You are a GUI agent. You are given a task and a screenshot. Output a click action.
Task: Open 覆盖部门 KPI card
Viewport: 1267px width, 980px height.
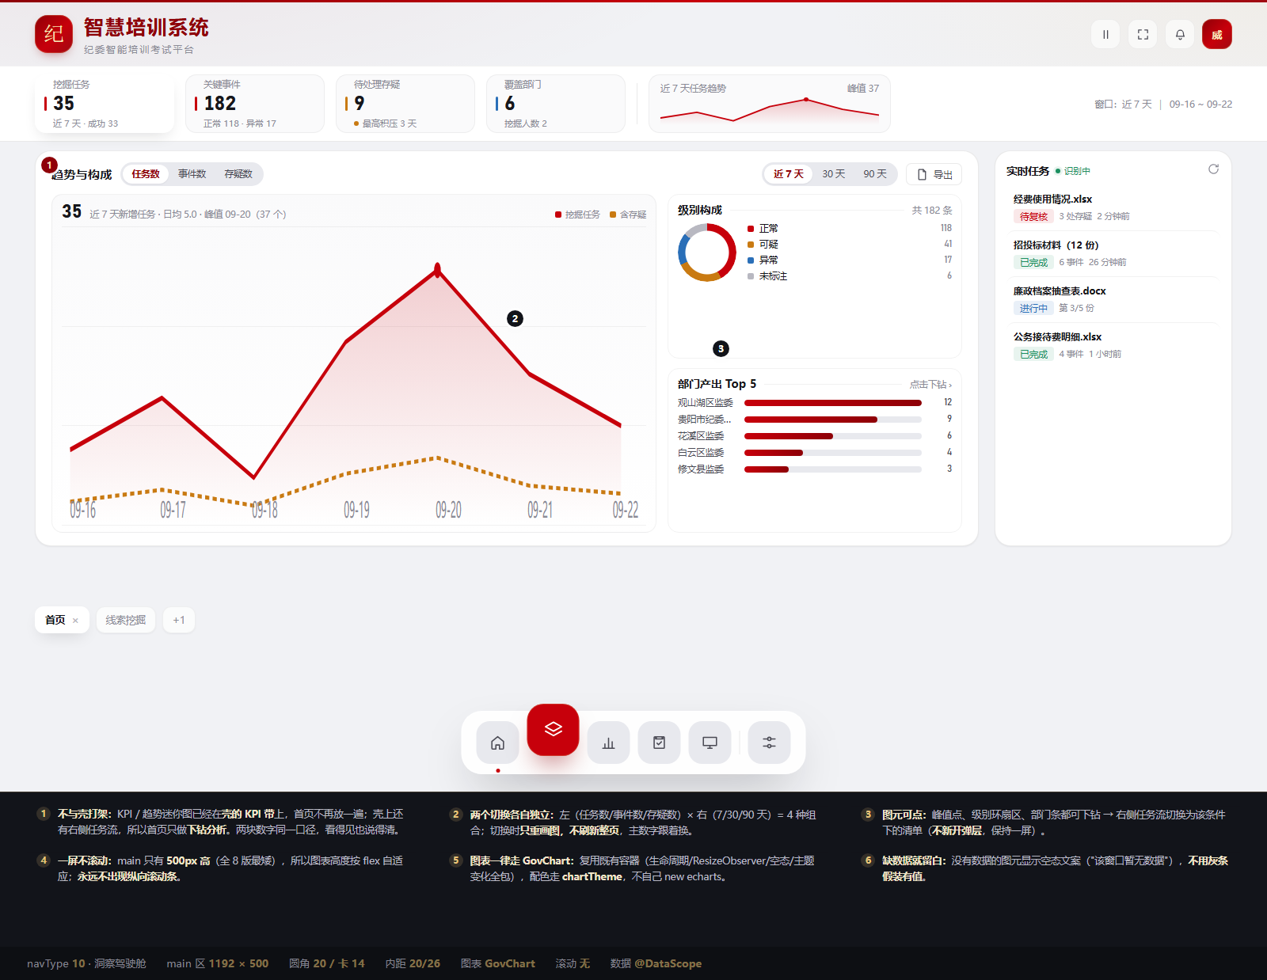(556, 104)
